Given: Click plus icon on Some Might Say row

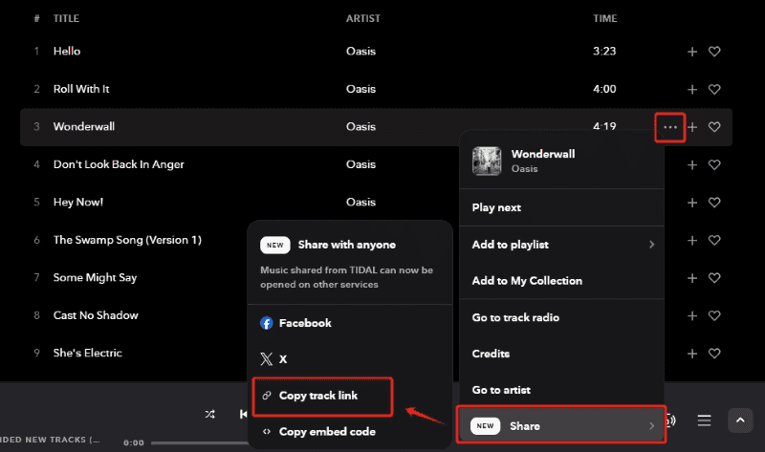Looking at the screenshot, I should (x=691, y=278).
